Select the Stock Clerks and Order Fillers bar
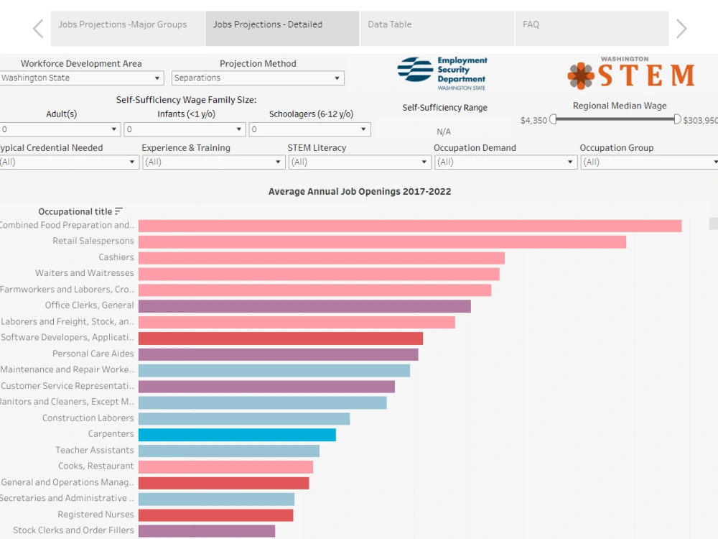This screenshot has height=539, width=718. point(207,531)
